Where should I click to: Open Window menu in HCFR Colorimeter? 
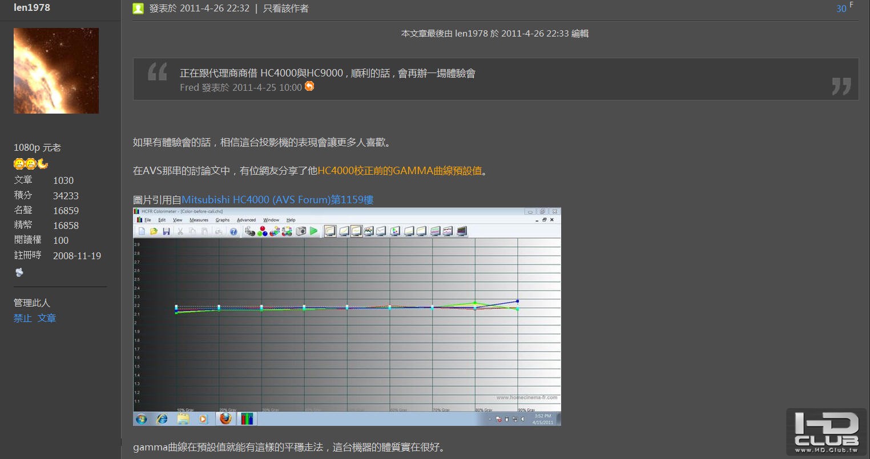(x=271, y=220)
